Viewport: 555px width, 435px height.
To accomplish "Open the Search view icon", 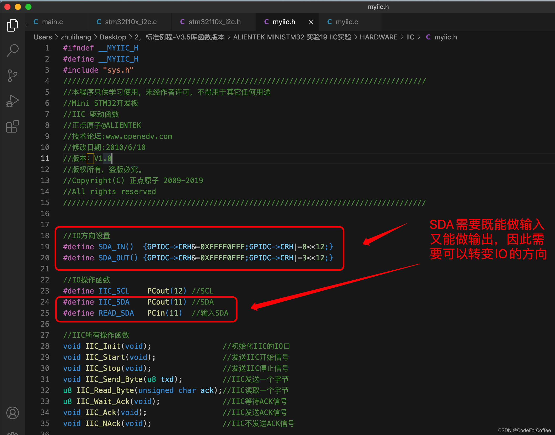I will (x=12, y=50).
